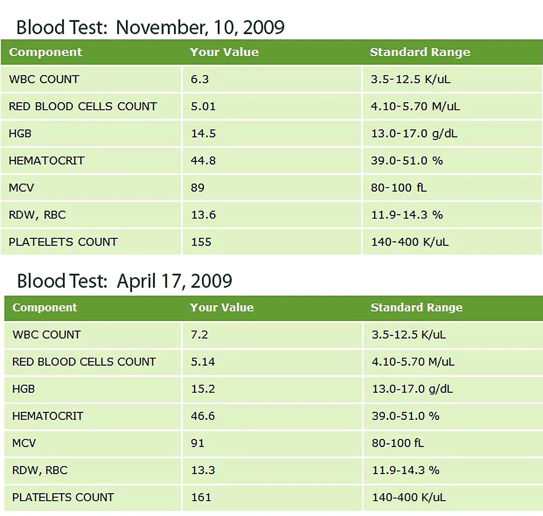Select the Component header in April table
This screenshot has width=543, height=516.
click(45, 308)
